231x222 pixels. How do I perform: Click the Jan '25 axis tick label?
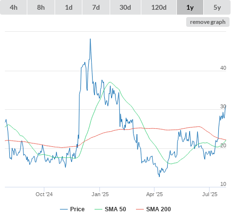(100, 194)
